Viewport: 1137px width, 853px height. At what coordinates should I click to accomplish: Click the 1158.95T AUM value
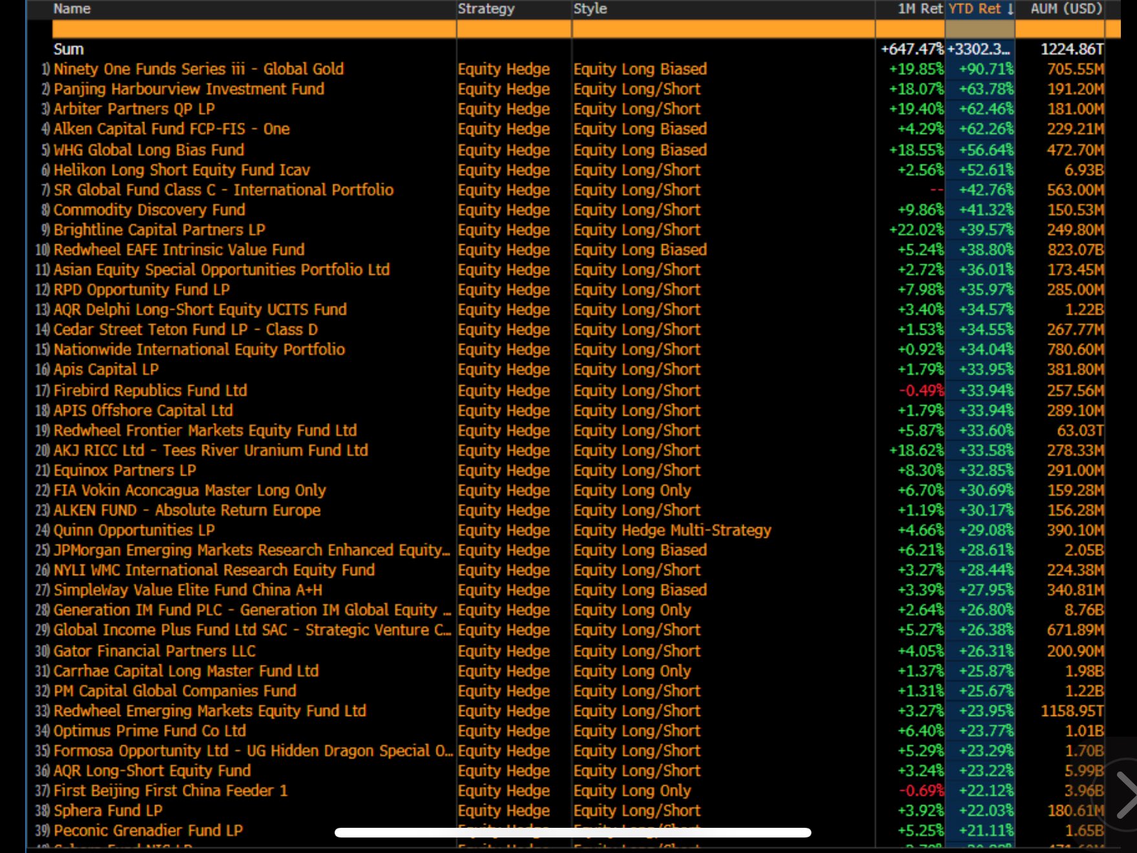click(1072, 712)
